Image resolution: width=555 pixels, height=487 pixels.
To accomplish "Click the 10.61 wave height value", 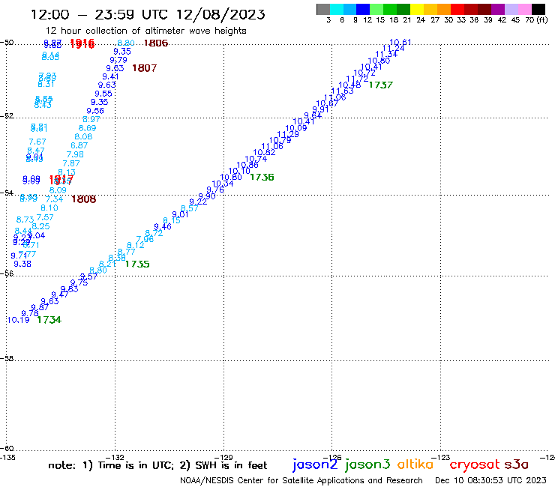I will pos(400,43).
